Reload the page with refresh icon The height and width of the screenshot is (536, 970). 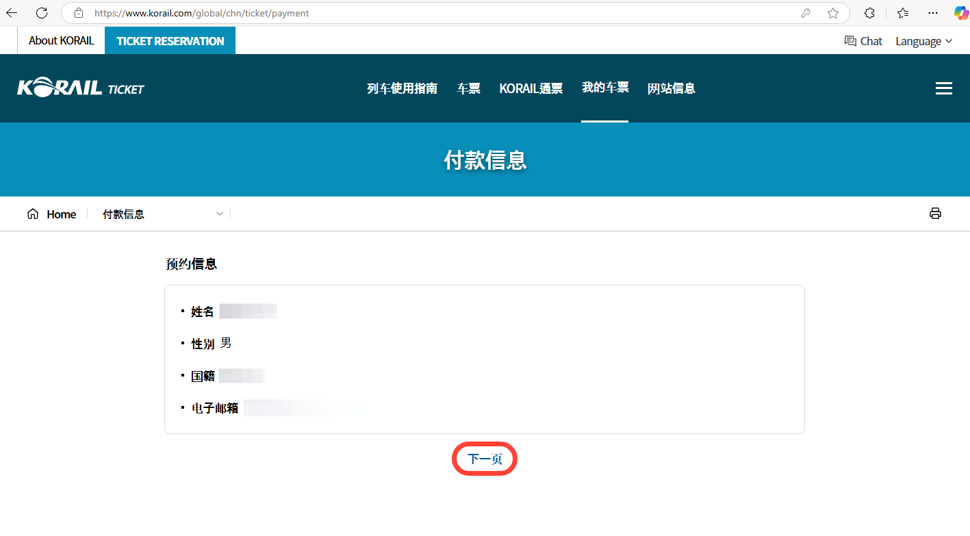(42, 13)
